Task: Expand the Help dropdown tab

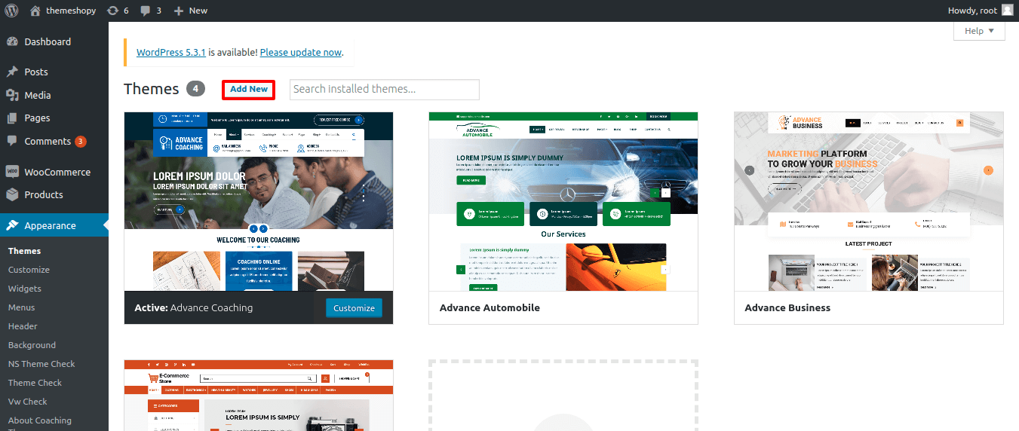Action: (x=979, y=31)
